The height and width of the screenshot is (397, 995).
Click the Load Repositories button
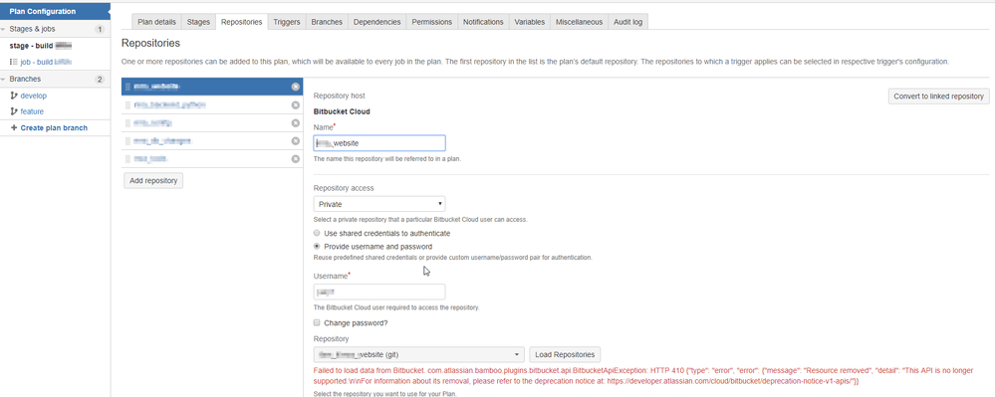click(x=565, y=354)
